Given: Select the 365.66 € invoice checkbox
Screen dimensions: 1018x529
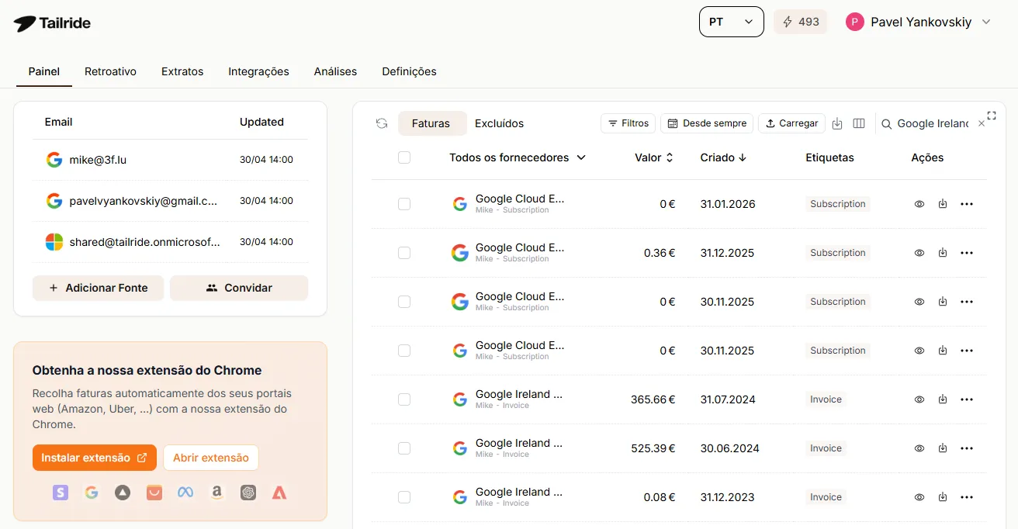Looking at the screenshot, I should coord(404,399).
